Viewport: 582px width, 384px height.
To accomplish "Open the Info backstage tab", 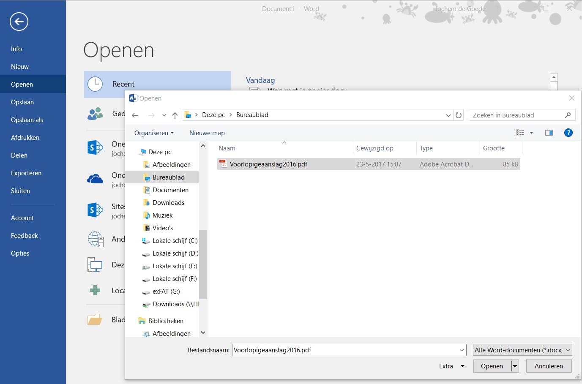I will [16, 49].
